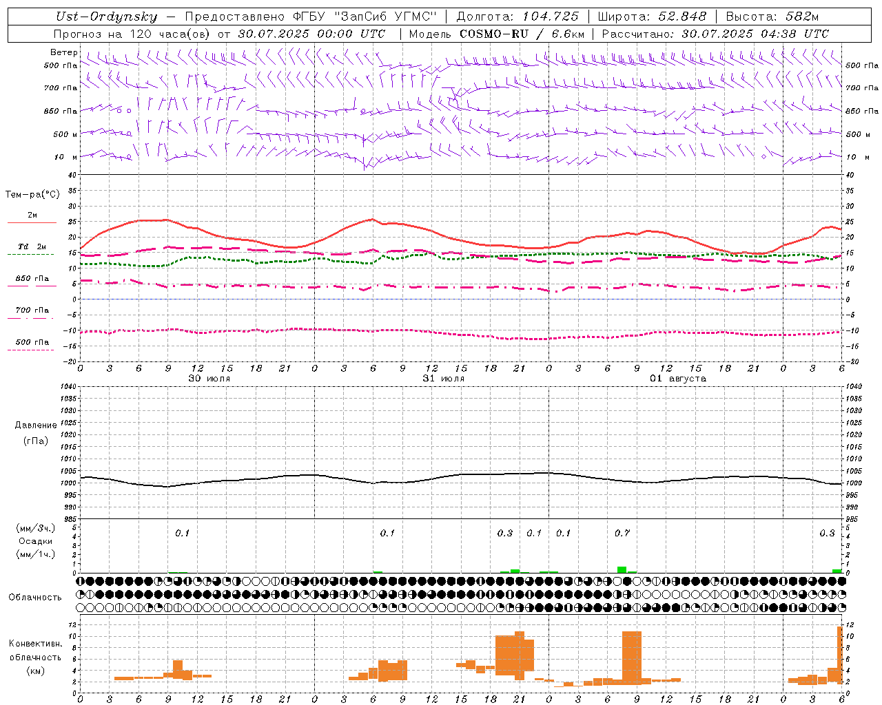Click the Ust-Ordynsky station title
882x705 pixels.
click(x=107, y=17)
